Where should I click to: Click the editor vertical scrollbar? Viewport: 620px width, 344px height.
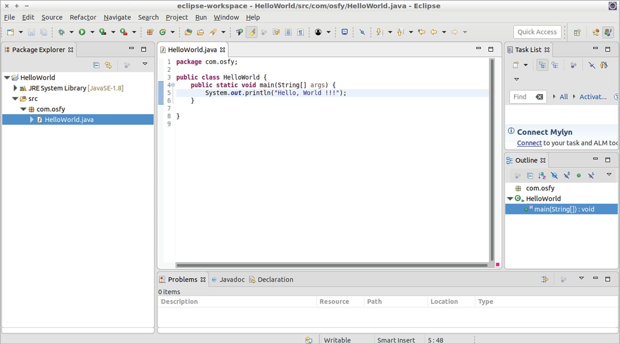coord(492,160)
